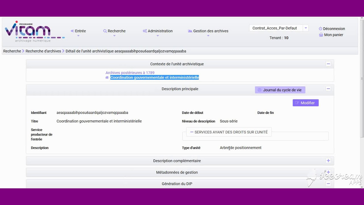Image resolution: width=364 pixels, height=205 pixels.
Task: Open Mon panier
Action: point(331,35)
